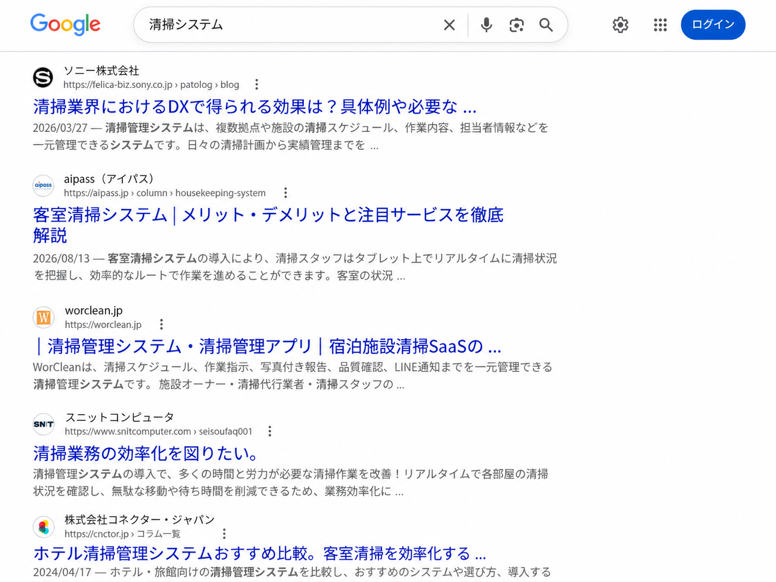Click the スニットコンピュータ site name
Screen dimensions: 776x582
coord(120,417)
